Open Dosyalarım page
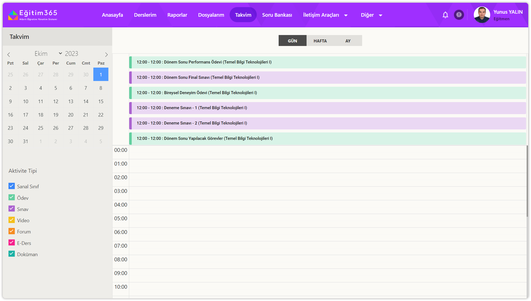 (x=211, y=15)
